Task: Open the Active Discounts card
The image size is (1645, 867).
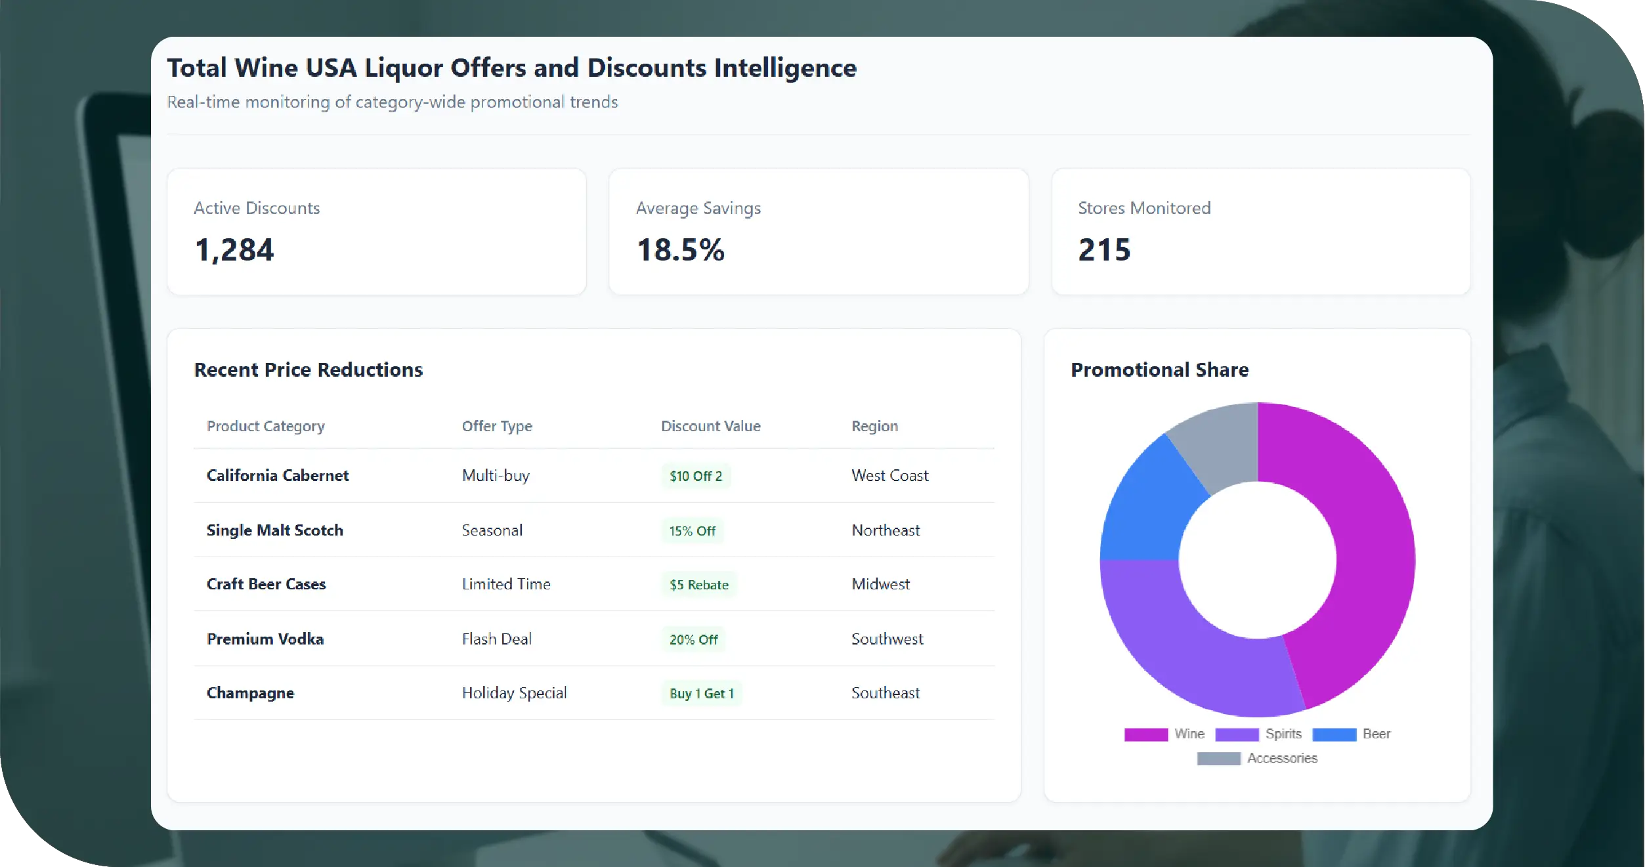Action: [x=376, y=232]
